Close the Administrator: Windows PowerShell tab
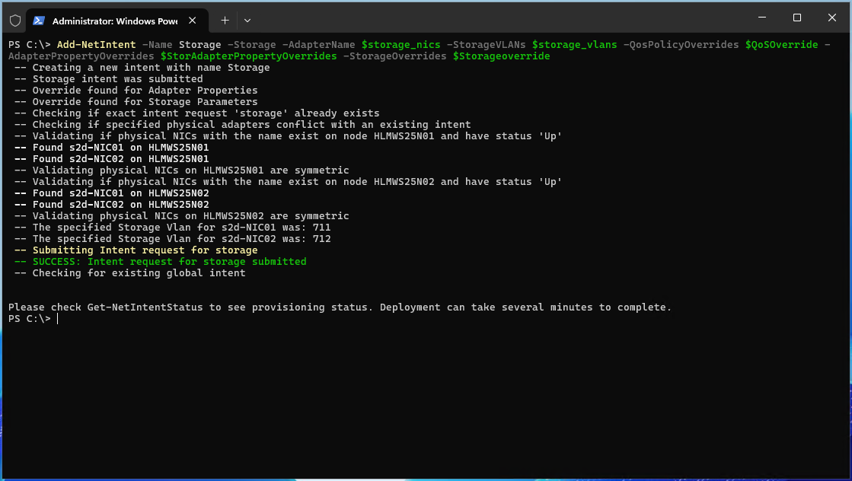 [193, 21]
